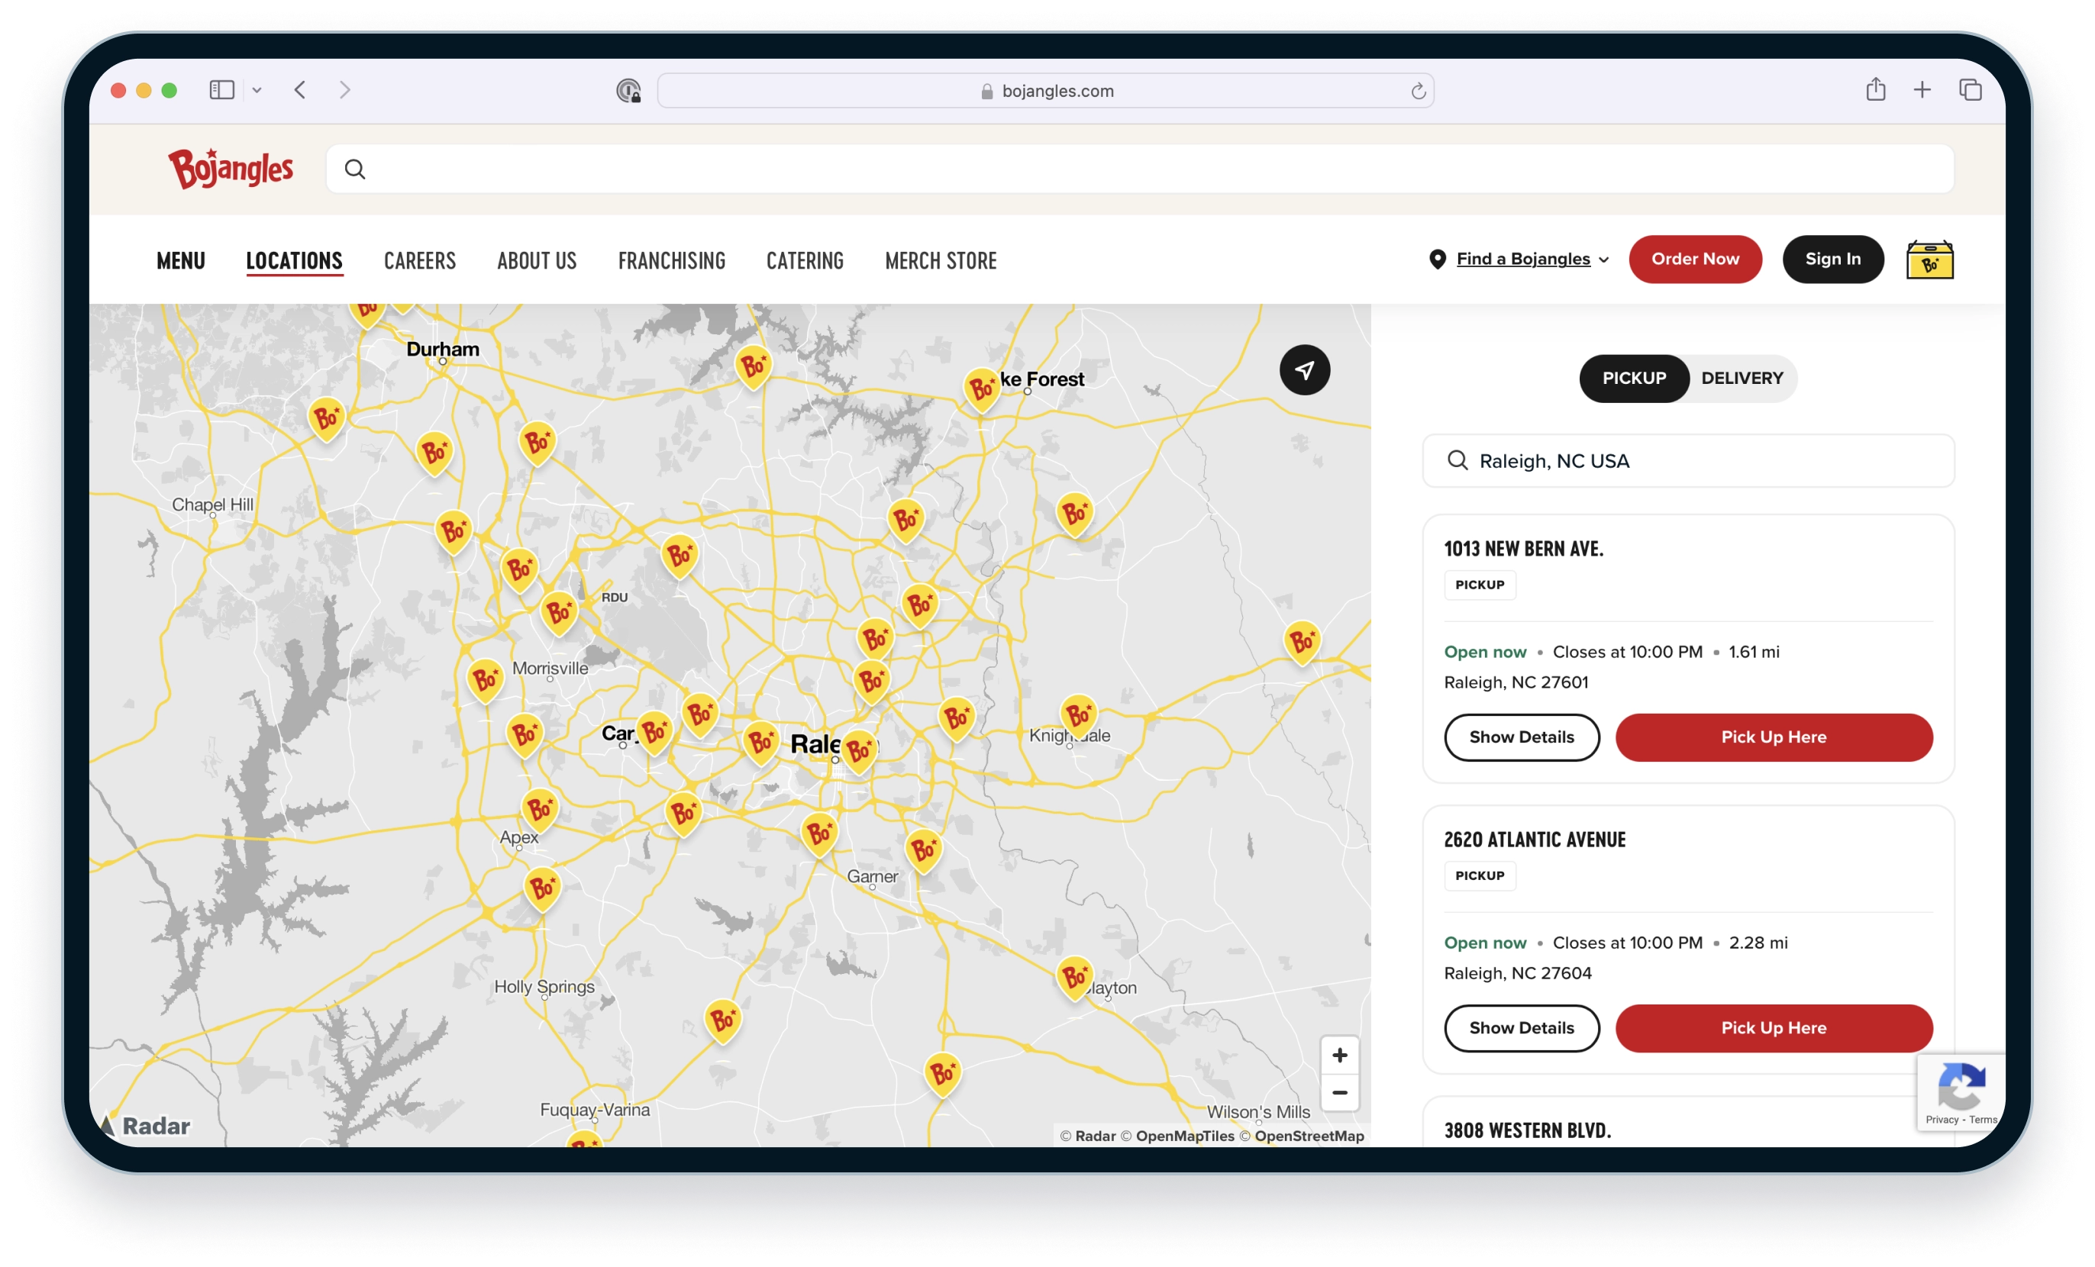
Task: Click the map geolocate arrow button
Action: [1304, 369]
